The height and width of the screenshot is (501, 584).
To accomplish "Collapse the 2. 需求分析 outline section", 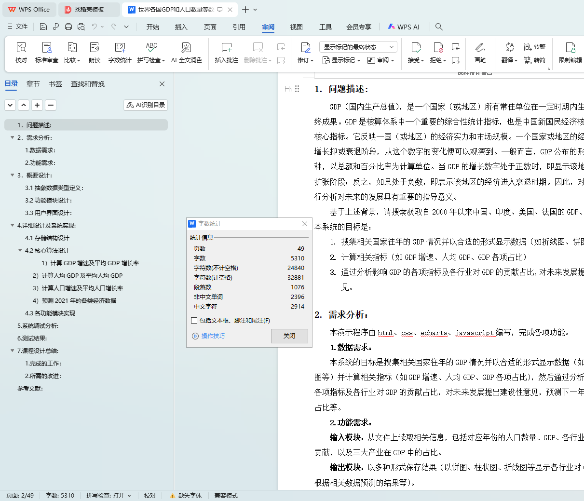I will click(13, 137).
